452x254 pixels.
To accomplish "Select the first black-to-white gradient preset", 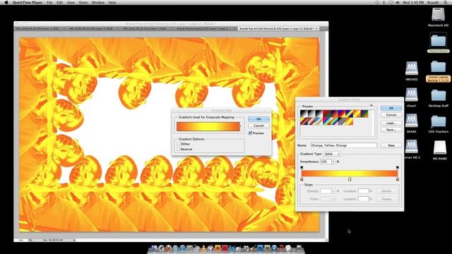I will click(x=304, y=114).
